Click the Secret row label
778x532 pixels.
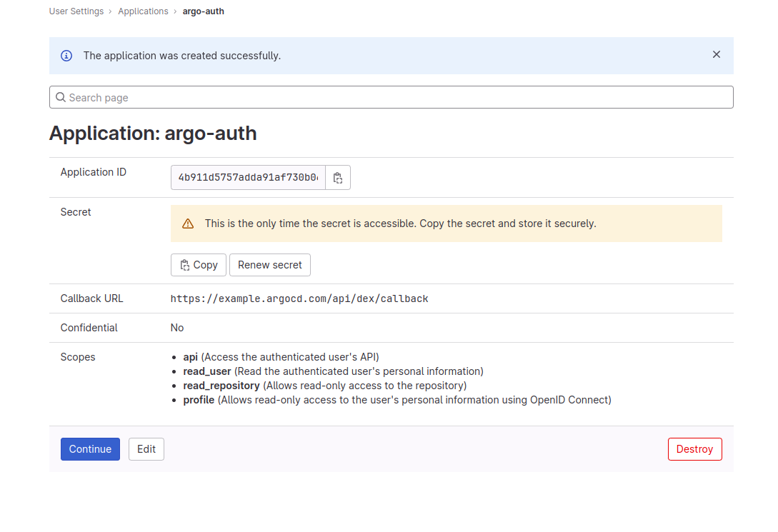coord(76,211)
